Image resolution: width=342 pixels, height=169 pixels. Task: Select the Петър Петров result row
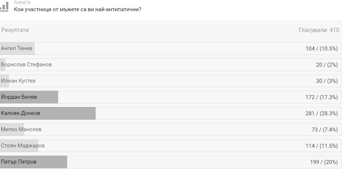click(x=171, y=162)
